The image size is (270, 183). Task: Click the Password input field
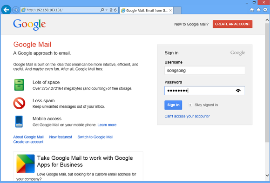[x=205, y=91]
